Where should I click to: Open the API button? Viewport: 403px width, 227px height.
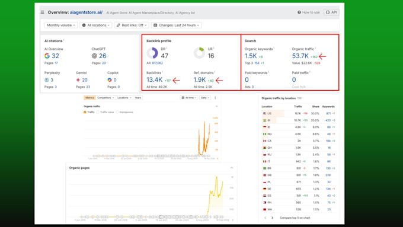331,12
